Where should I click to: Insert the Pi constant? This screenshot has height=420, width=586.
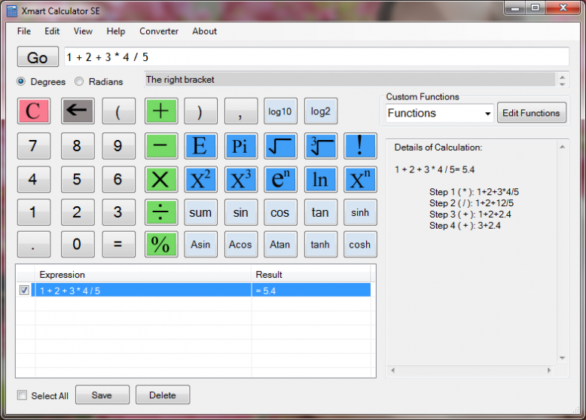[x=241, y=145]
